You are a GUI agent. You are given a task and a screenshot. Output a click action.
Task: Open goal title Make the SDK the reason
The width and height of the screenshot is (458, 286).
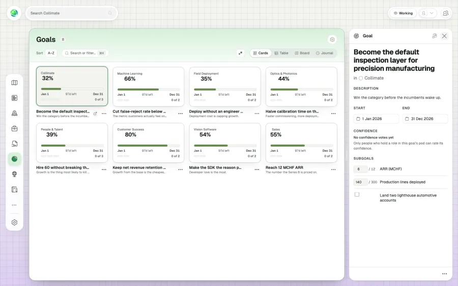(215, 167)
